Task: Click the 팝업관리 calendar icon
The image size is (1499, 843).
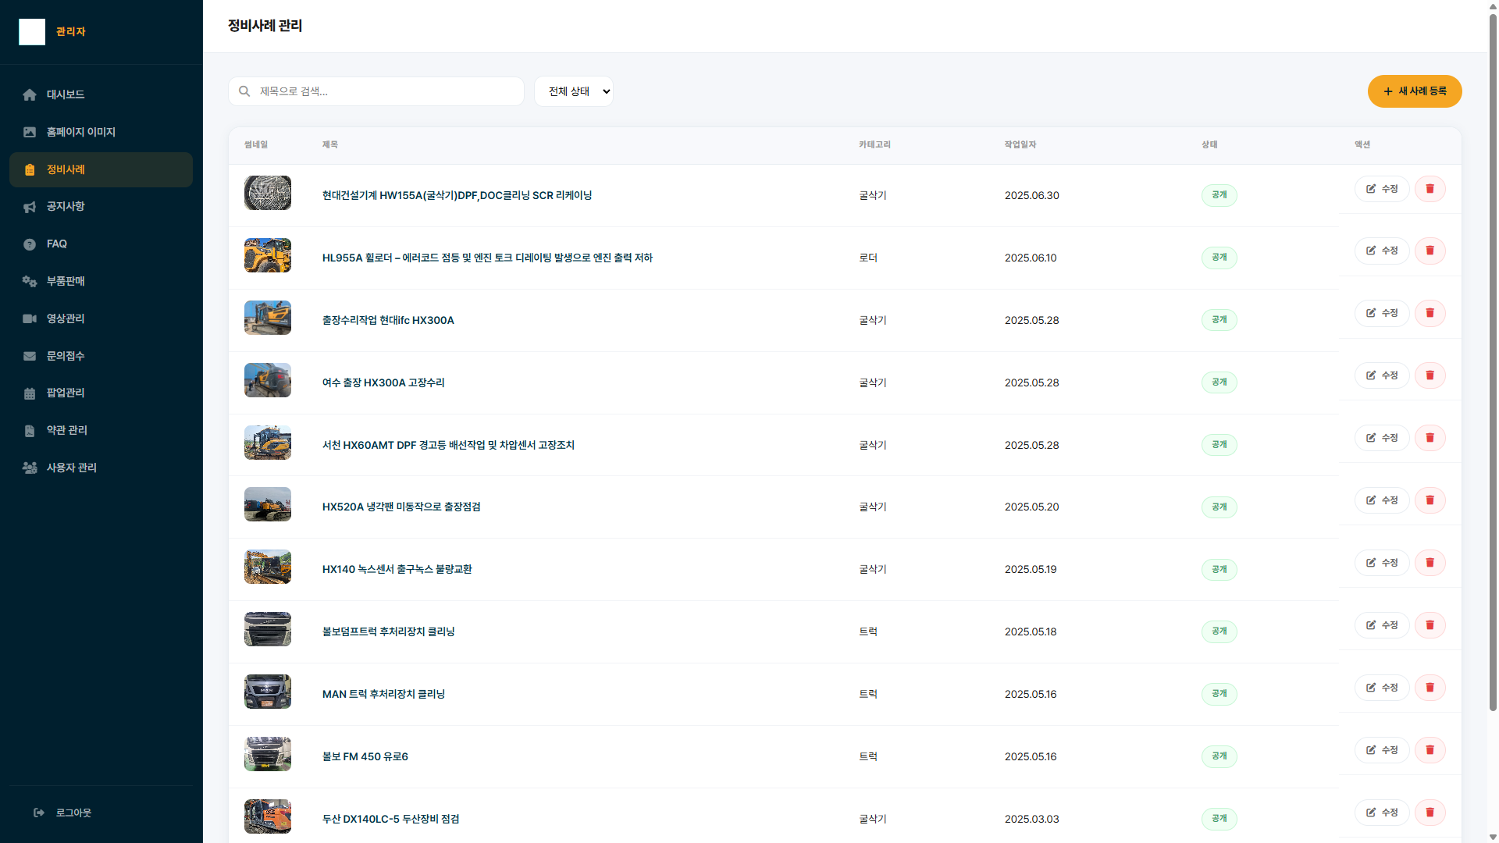Action: coord(30,393)
